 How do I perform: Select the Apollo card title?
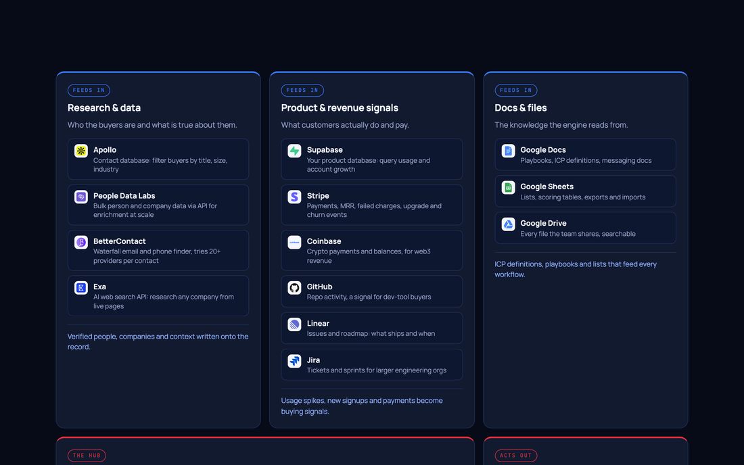(105, 150)
